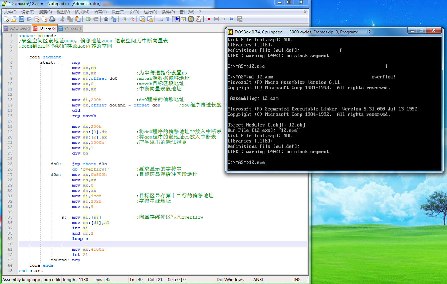
Task: Click the Open file toolbar icon
Action: 14,19
